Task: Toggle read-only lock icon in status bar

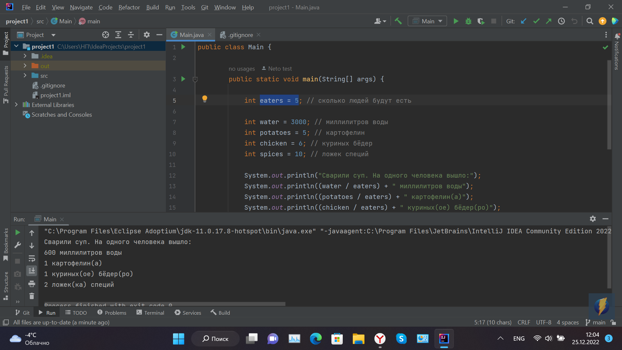Action: tap(613, 322)
